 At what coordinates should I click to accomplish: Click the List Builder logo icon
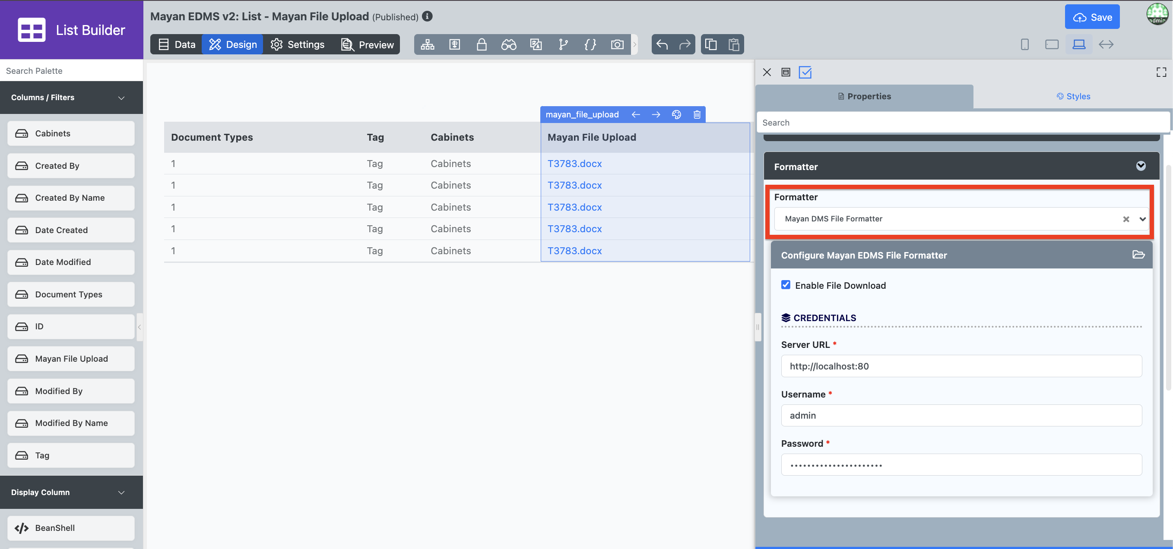32,30
